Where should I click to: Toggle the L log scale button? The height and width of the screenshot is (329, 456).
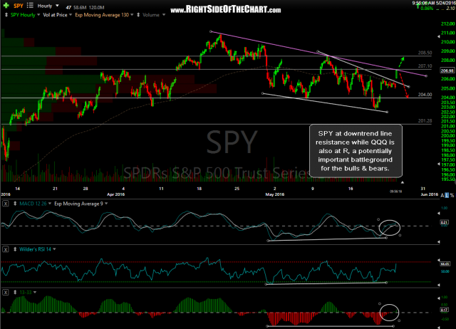pos(447,195)
